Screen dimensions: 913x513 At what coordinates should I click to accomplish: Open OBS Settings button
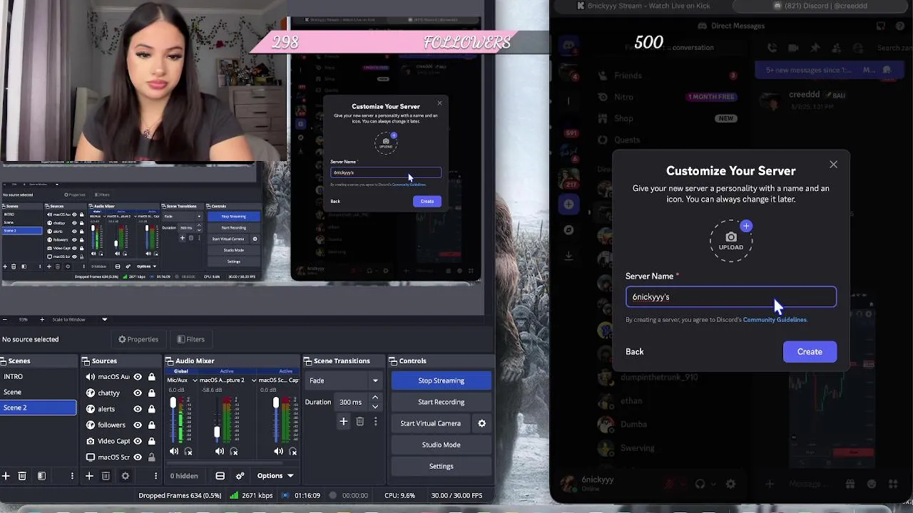point(441,466)
